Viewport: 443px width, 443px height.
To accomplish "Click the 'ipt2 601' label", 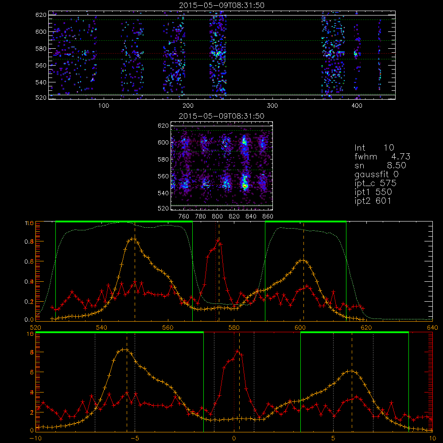I will (373, 201).
